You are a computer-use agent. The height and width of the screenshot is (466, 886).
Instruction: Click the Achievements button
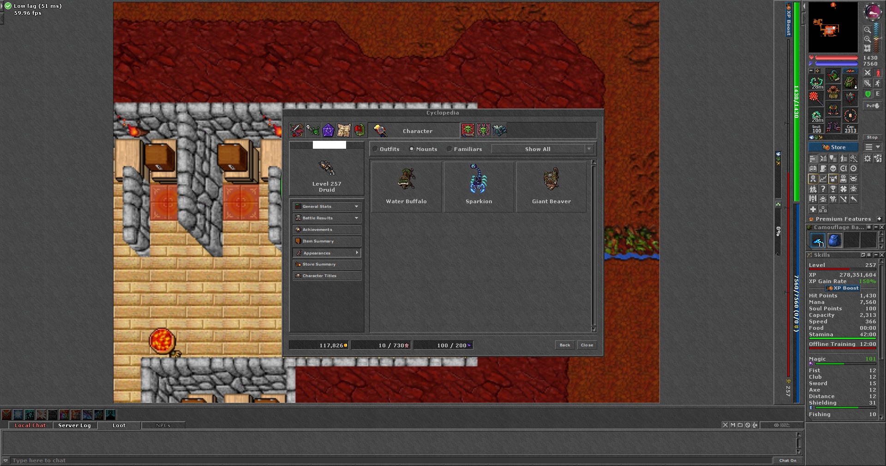point(326,230)
